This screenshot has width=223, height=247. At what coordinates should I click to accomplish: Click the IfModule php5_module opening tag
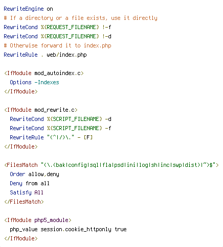coord(38,220)
